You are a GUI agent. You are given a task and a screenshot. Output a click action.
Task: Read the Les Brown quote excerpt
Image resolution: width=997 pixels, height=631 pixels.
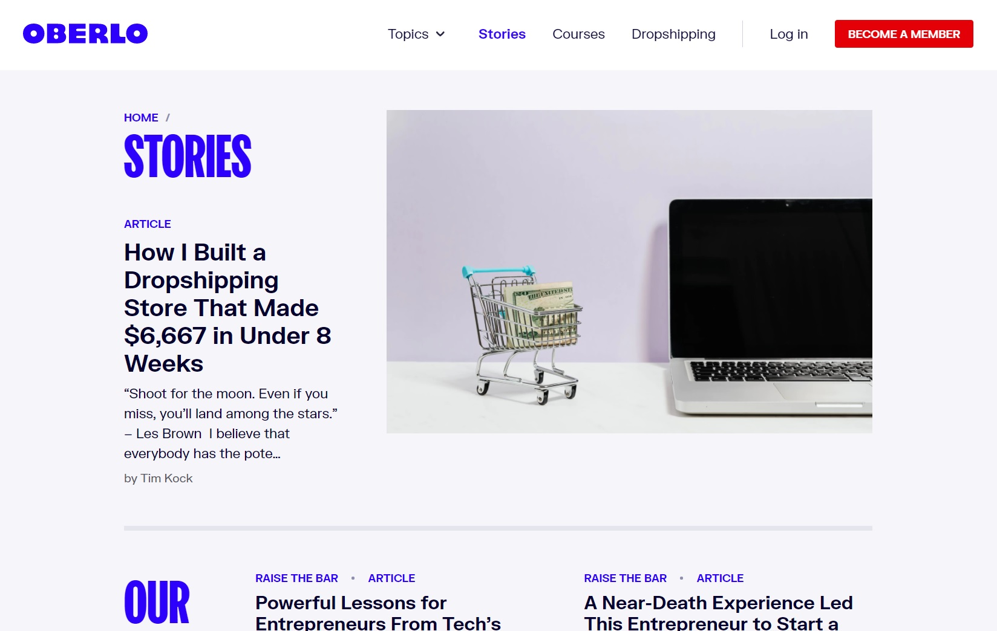coord(230,424)
